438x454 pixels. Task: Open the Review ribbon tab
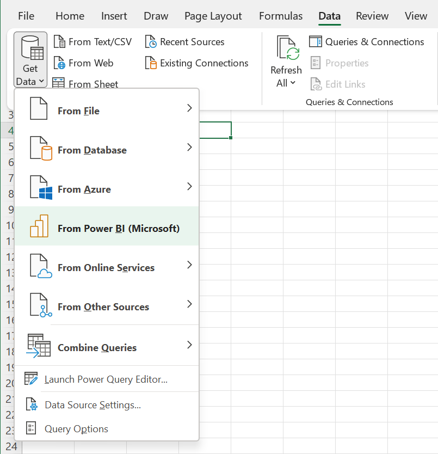tap(372, 16)
